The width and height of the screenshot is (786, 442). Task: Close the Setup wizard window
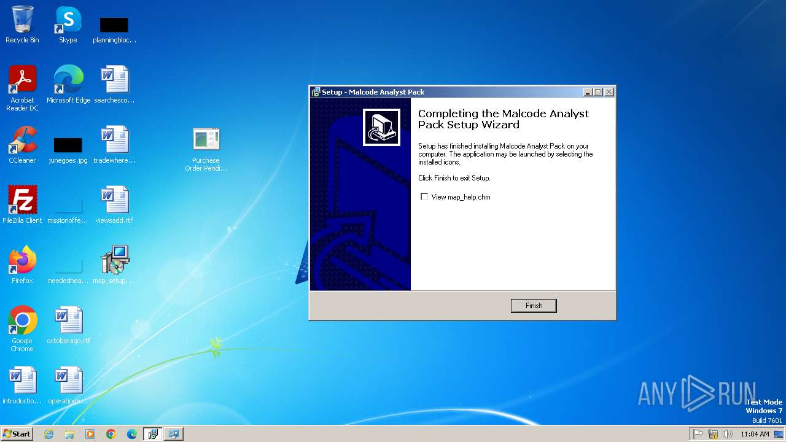(609, 92)
